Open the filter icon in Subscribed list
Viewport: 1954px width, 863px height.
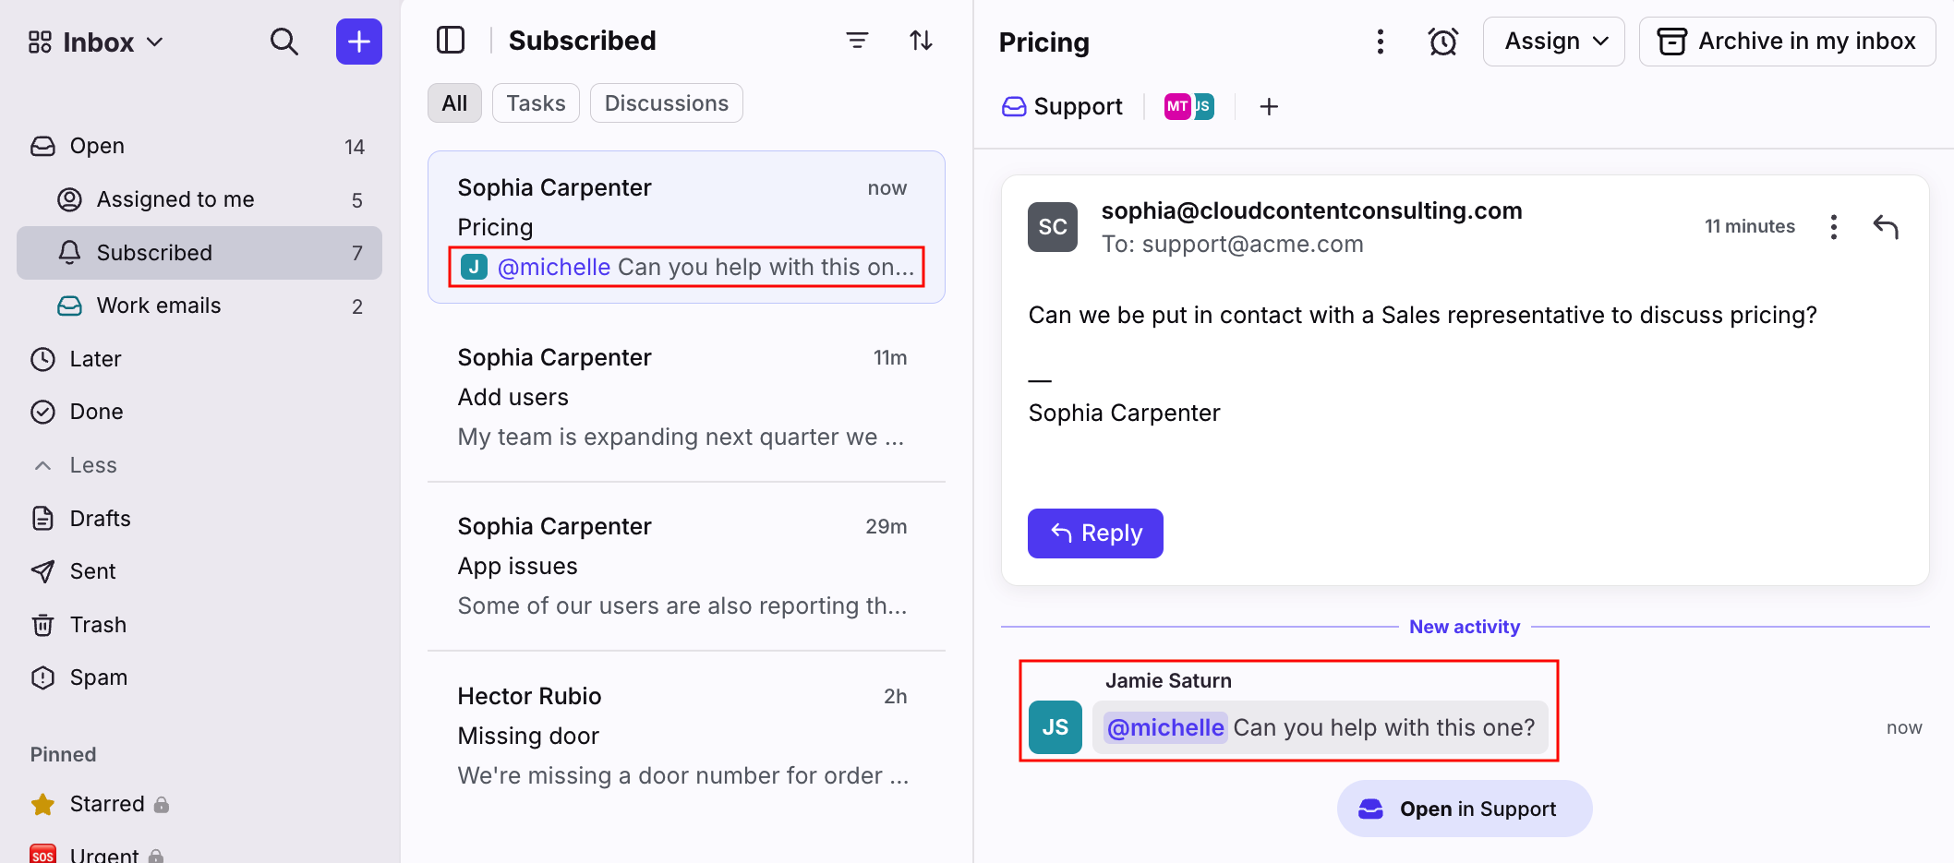[x=857, y=41]
